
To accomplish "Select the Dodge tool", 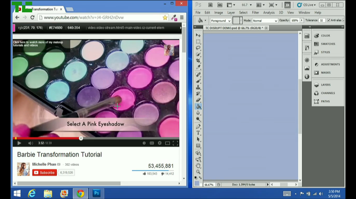I will tap(198, 119).
